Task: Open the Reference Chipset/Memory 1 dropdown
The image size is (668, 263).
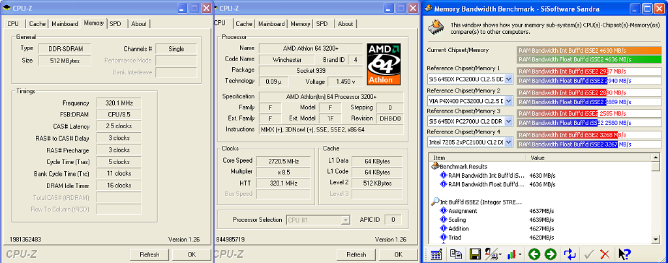Action: [x=509, y=79]
